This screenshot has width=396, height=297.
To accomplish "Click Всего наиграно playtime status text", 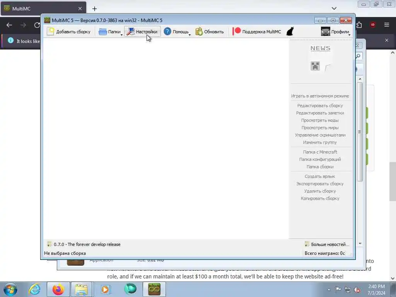I will [324, 253].
